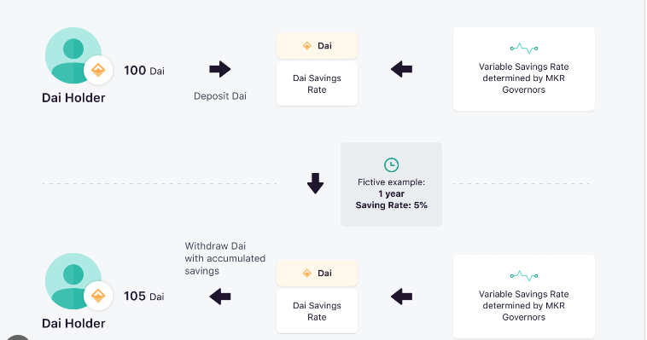Click the 105 Dai amount

pyautogui.click(x=144, y=297)
